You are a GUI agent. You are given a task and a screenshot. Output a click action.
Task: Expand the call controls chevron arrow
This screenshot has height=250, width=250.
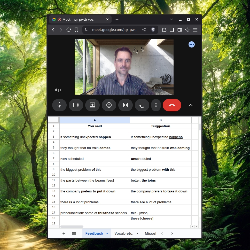191,105
